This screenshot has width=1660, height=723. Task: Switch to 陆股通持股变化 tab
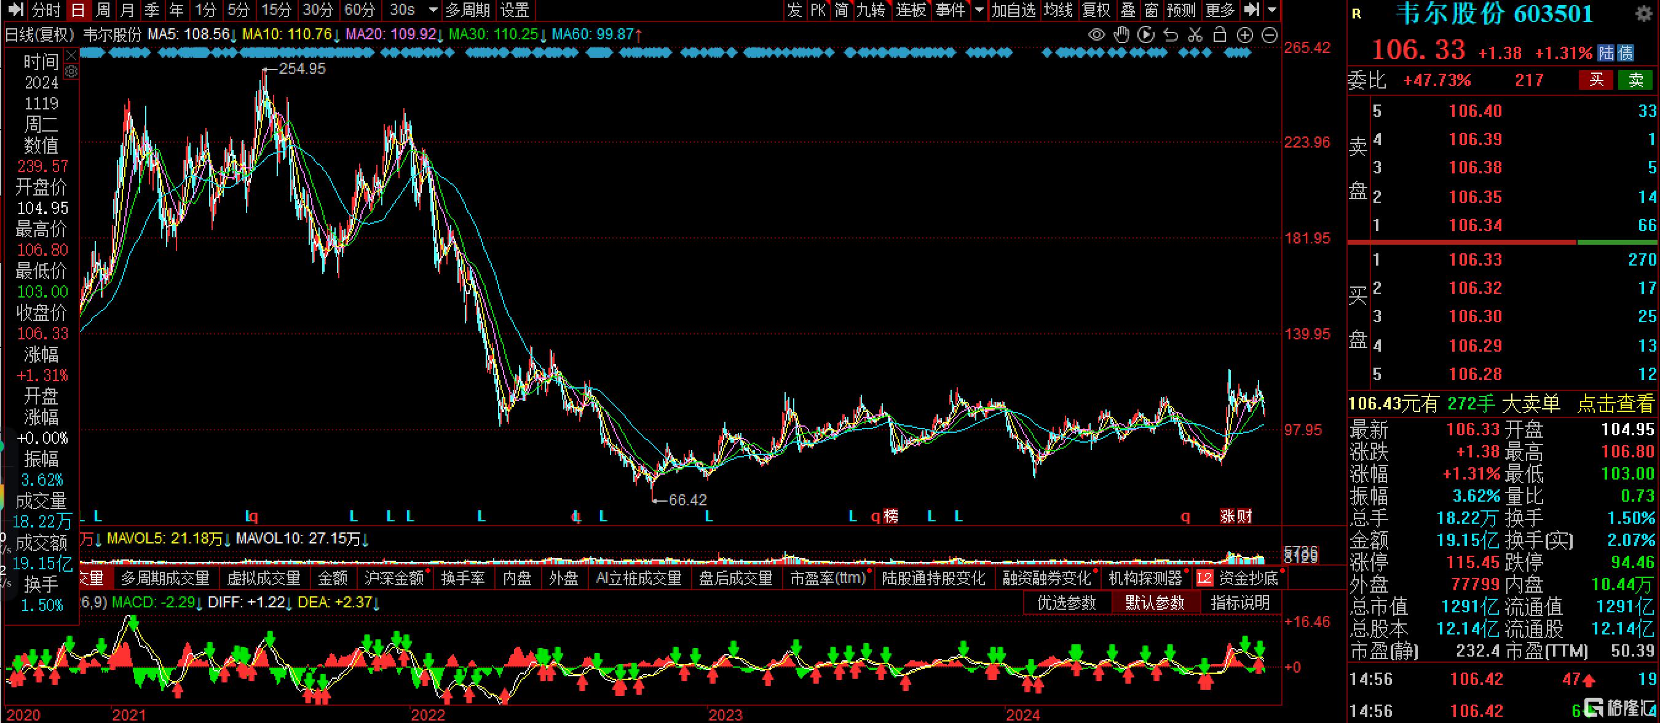(x=934, y=578)
